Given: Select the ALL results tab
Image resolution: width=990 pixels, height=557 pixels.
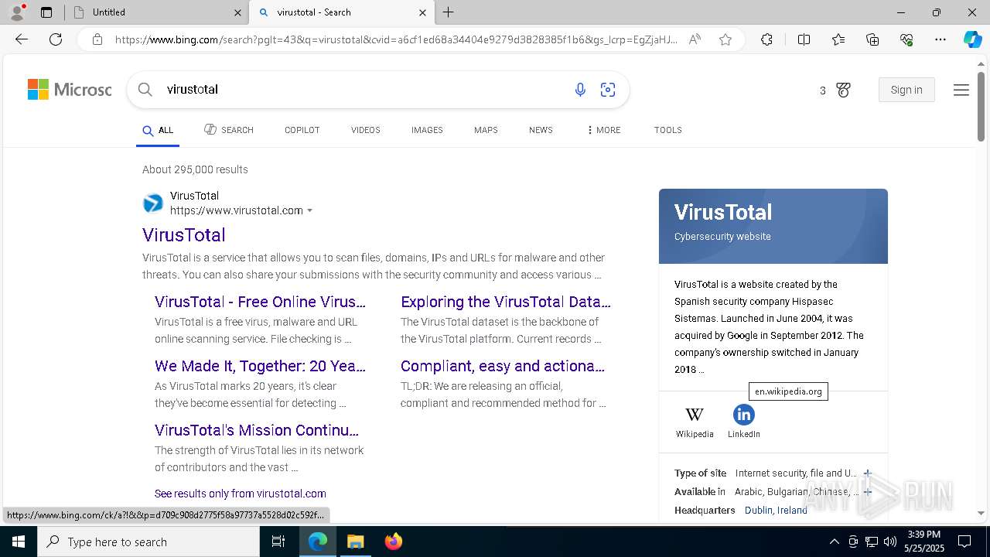Looking at the screenshot, I should pos(158,130).
